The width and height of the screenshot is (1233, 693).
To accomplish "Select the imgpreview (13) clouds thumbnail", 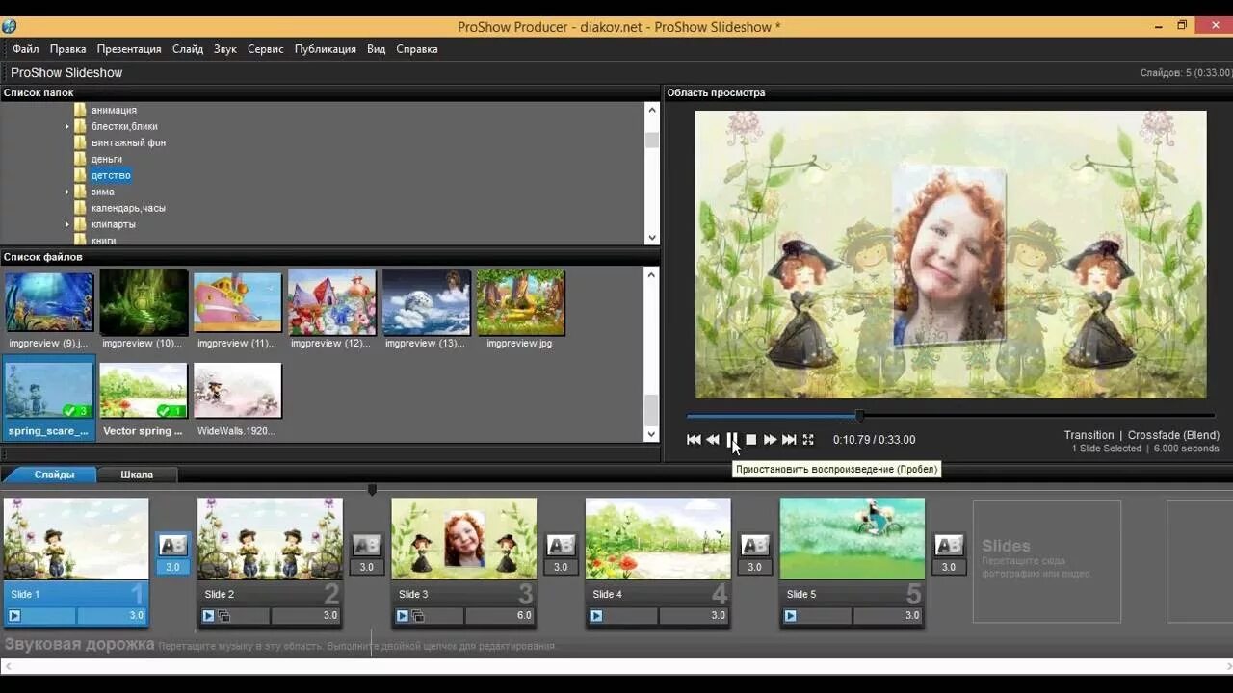I will (x=427, y=302).
